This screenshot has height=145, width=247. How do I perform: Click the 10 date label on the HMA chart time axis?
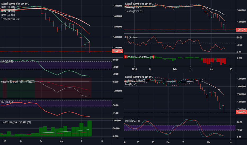pos(5,141)
